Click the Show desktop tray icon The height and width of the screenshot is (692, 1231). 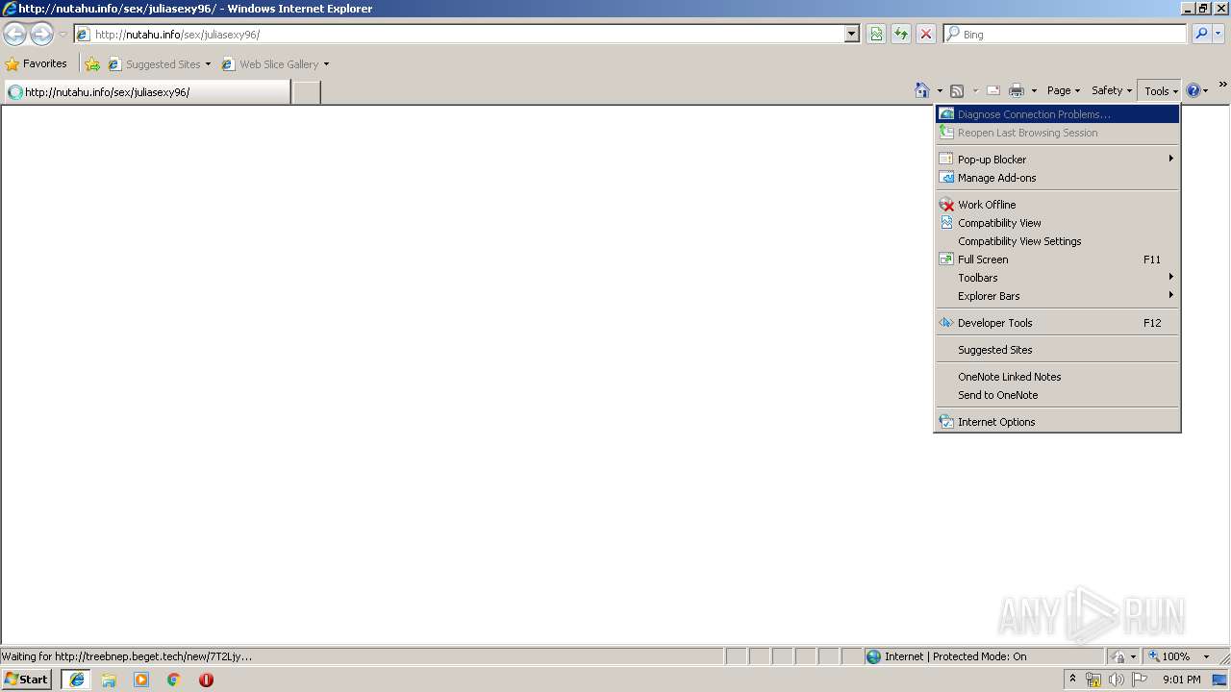click(x=1220, y=680)
